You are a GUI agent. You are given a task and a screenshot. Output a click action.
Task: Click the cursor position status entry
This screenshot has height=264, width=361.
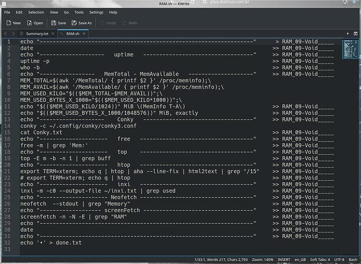(x=221, y=260)
